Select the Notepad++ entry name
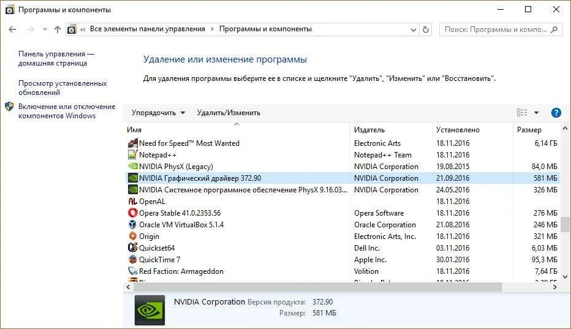The height and width of the screenshot is (329, 571). coord(157,155)
